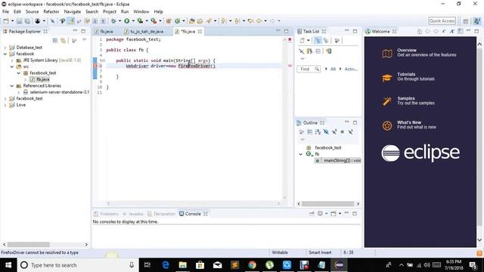Open File Explorer from the taskbar
The width and height of the screenshot is (484, 272).
coord(183,265)
